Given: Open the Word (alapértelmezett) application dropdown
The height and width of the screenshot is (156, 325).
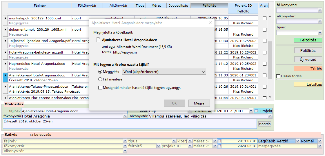Looking at the screenshot, I should pyautogui.click(x=164, y=72).
